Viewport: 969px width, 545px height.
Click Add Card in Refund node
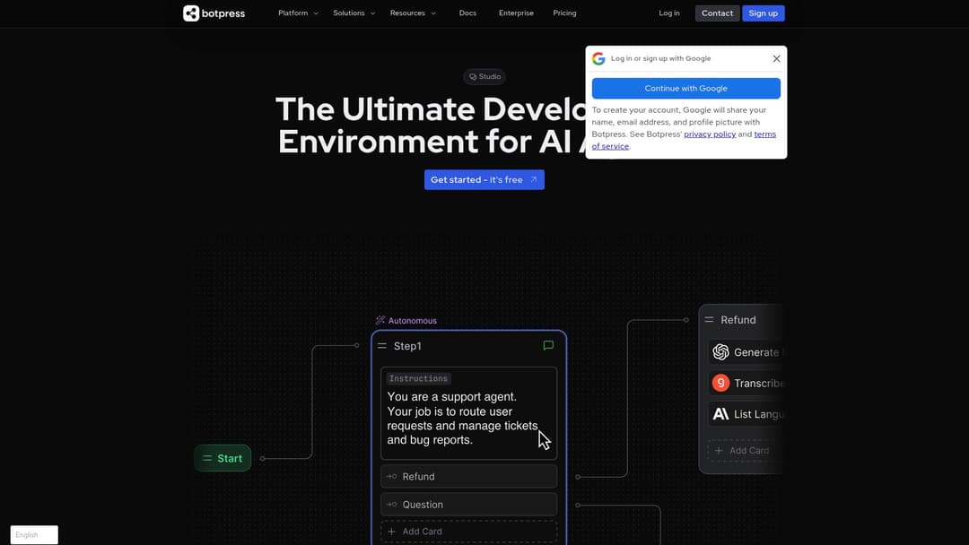tap(745, 451)
